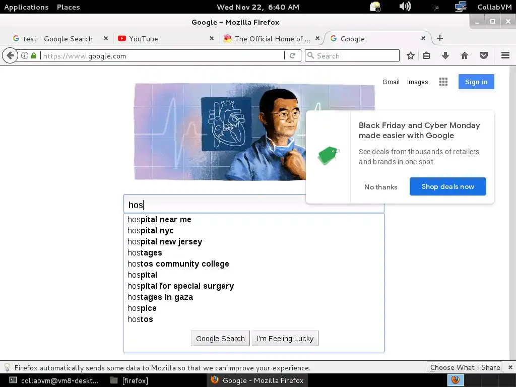Screen dimensions: 516x387
Task: Open site information icon in address bar
Action: 24,55
